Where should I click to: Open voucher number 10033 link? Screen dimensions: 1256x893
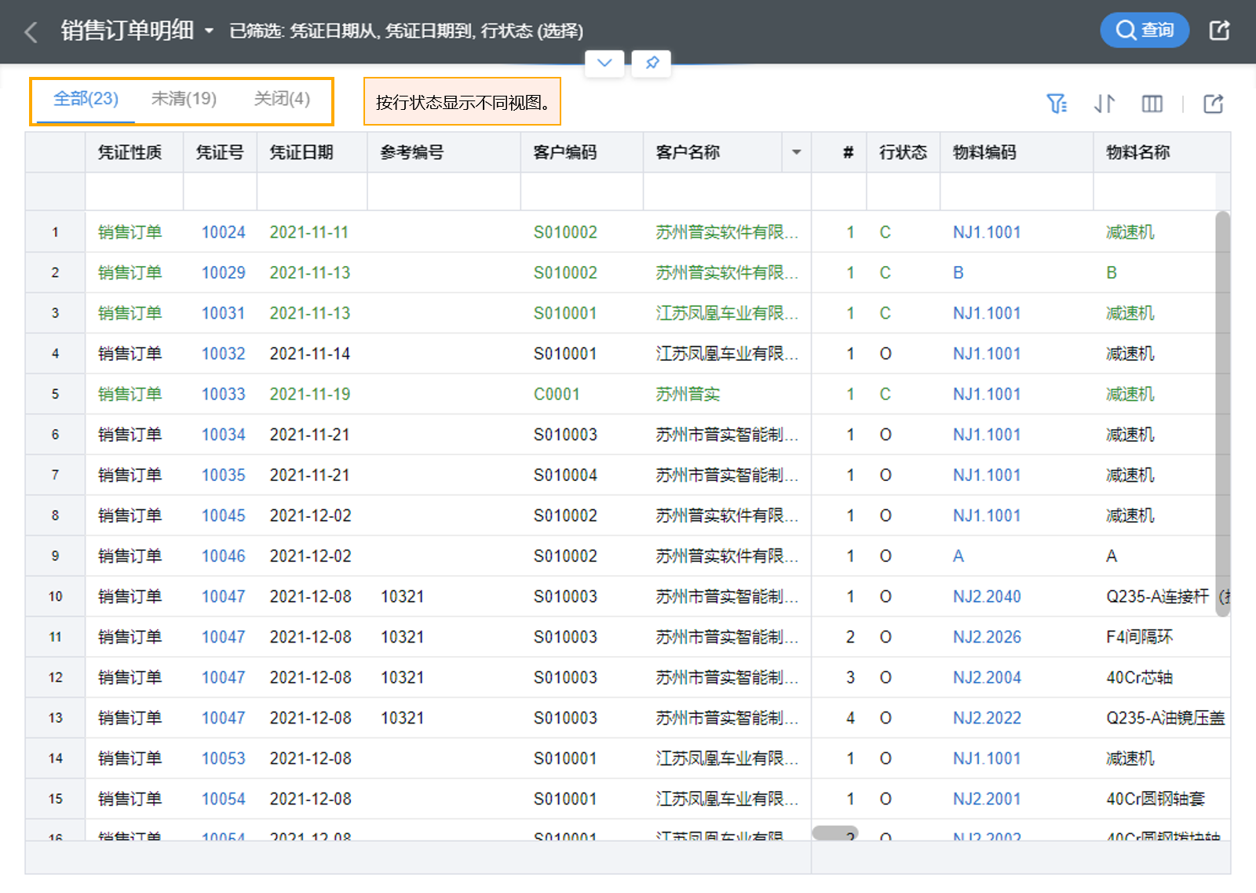pyautogui.click(x=223, y=394)
